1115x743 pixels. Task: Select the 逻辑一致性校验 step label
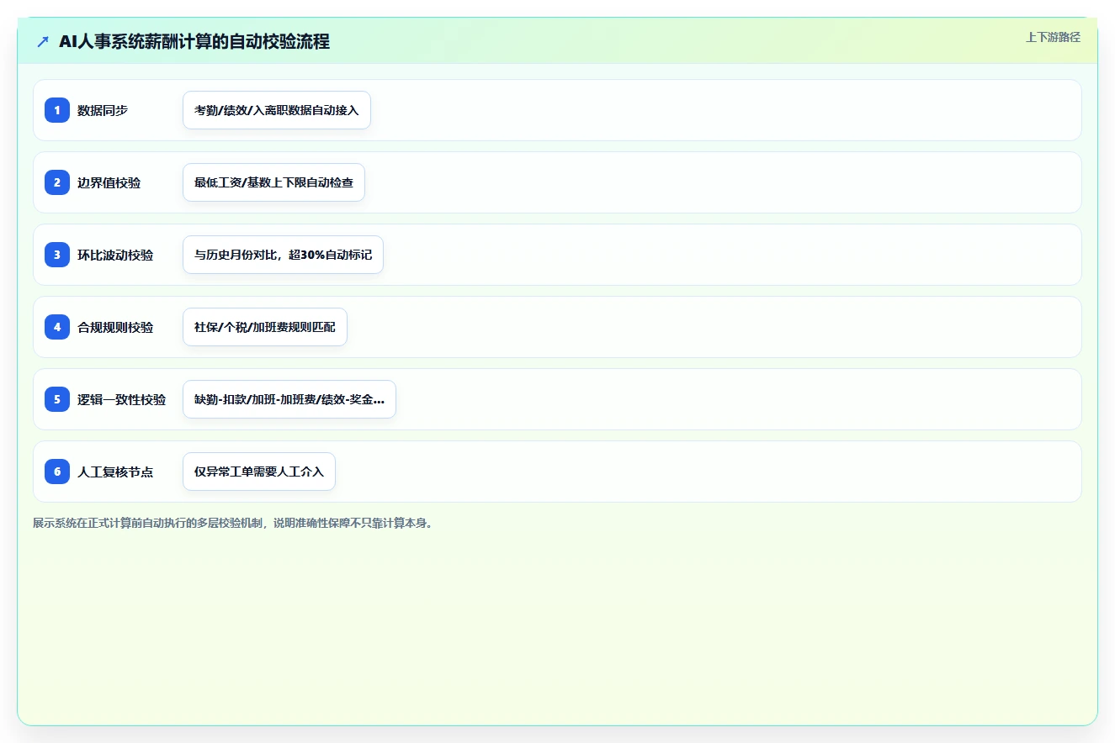[x=121, y=399]
